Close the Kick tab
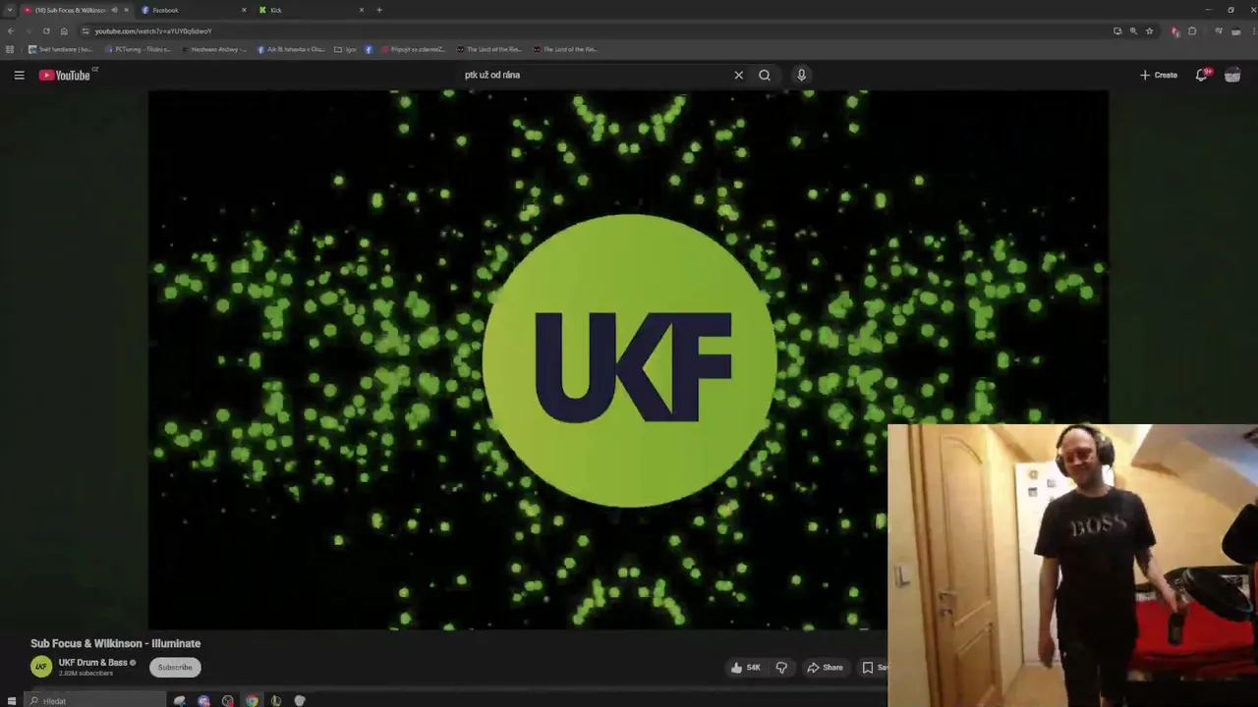Viewport: 1258px width, 707px height. (x=362, y=10)
